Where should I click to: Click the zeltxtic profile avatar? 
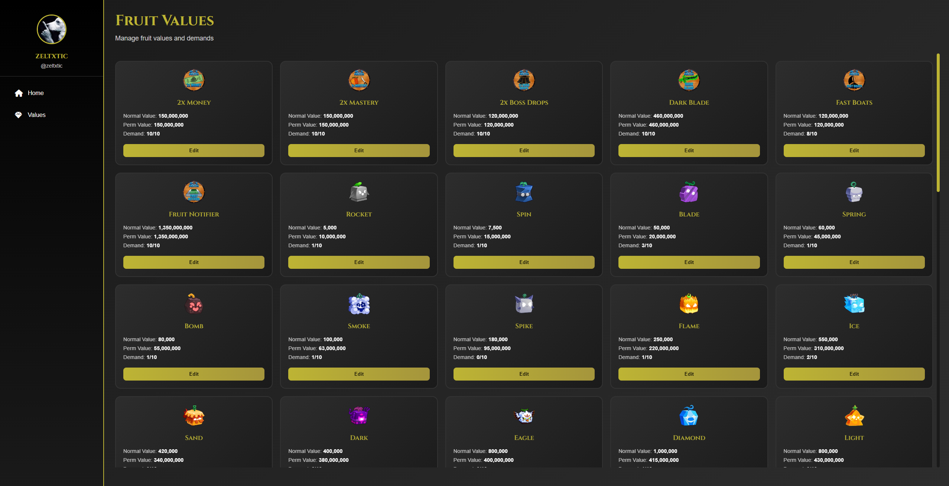52,29
